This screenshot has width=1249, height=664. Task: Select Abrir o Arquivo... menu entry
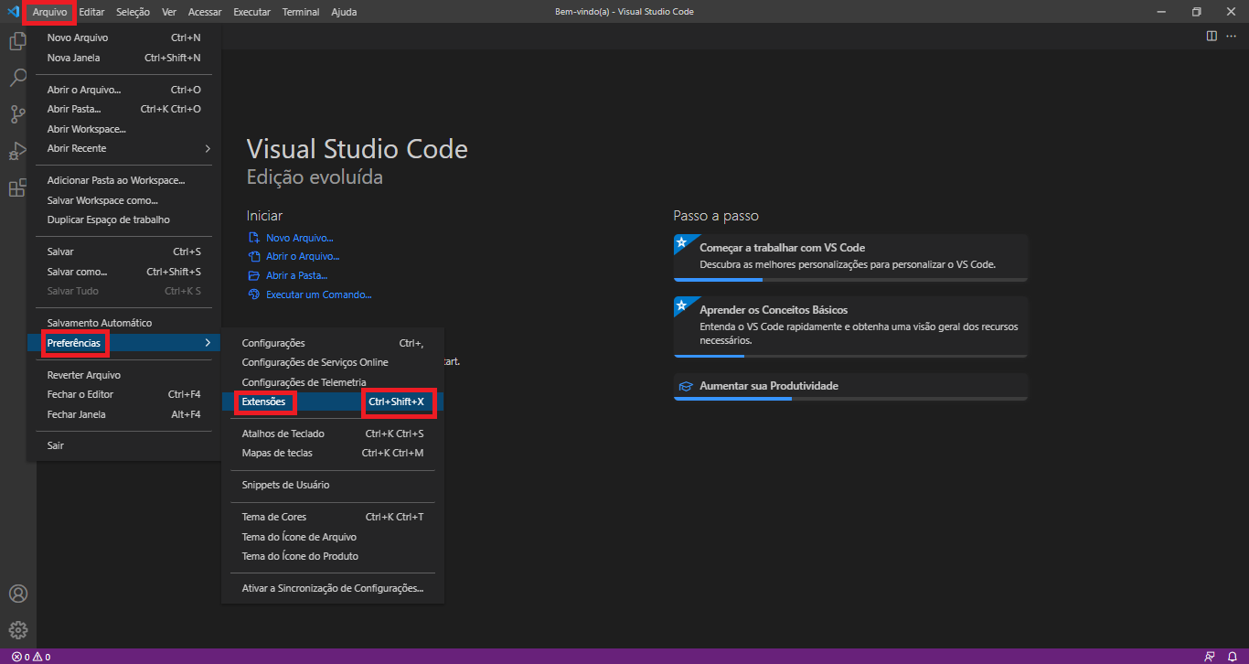[123, 90]
